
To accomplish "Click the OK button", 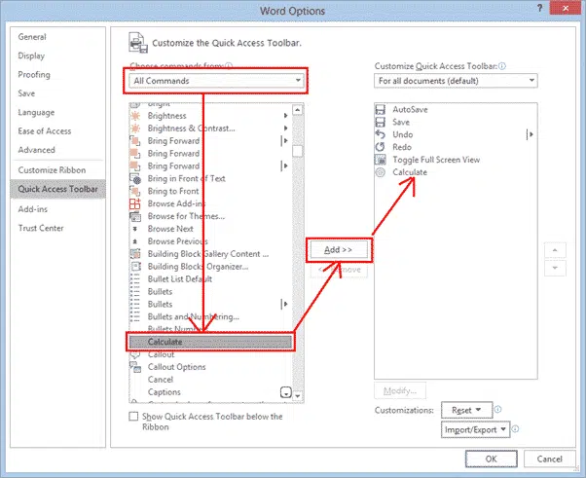I will point(491,459).
